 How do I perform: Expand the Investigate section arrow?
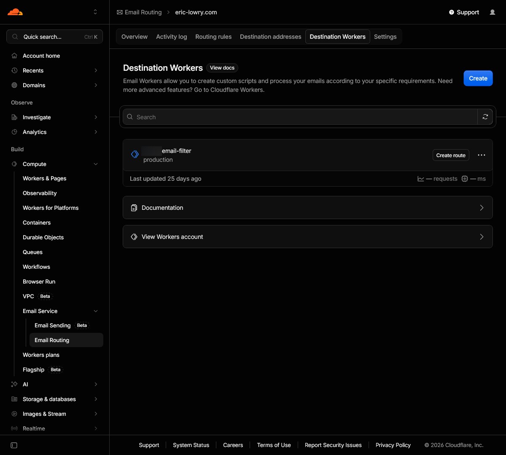tap(96, 117)
